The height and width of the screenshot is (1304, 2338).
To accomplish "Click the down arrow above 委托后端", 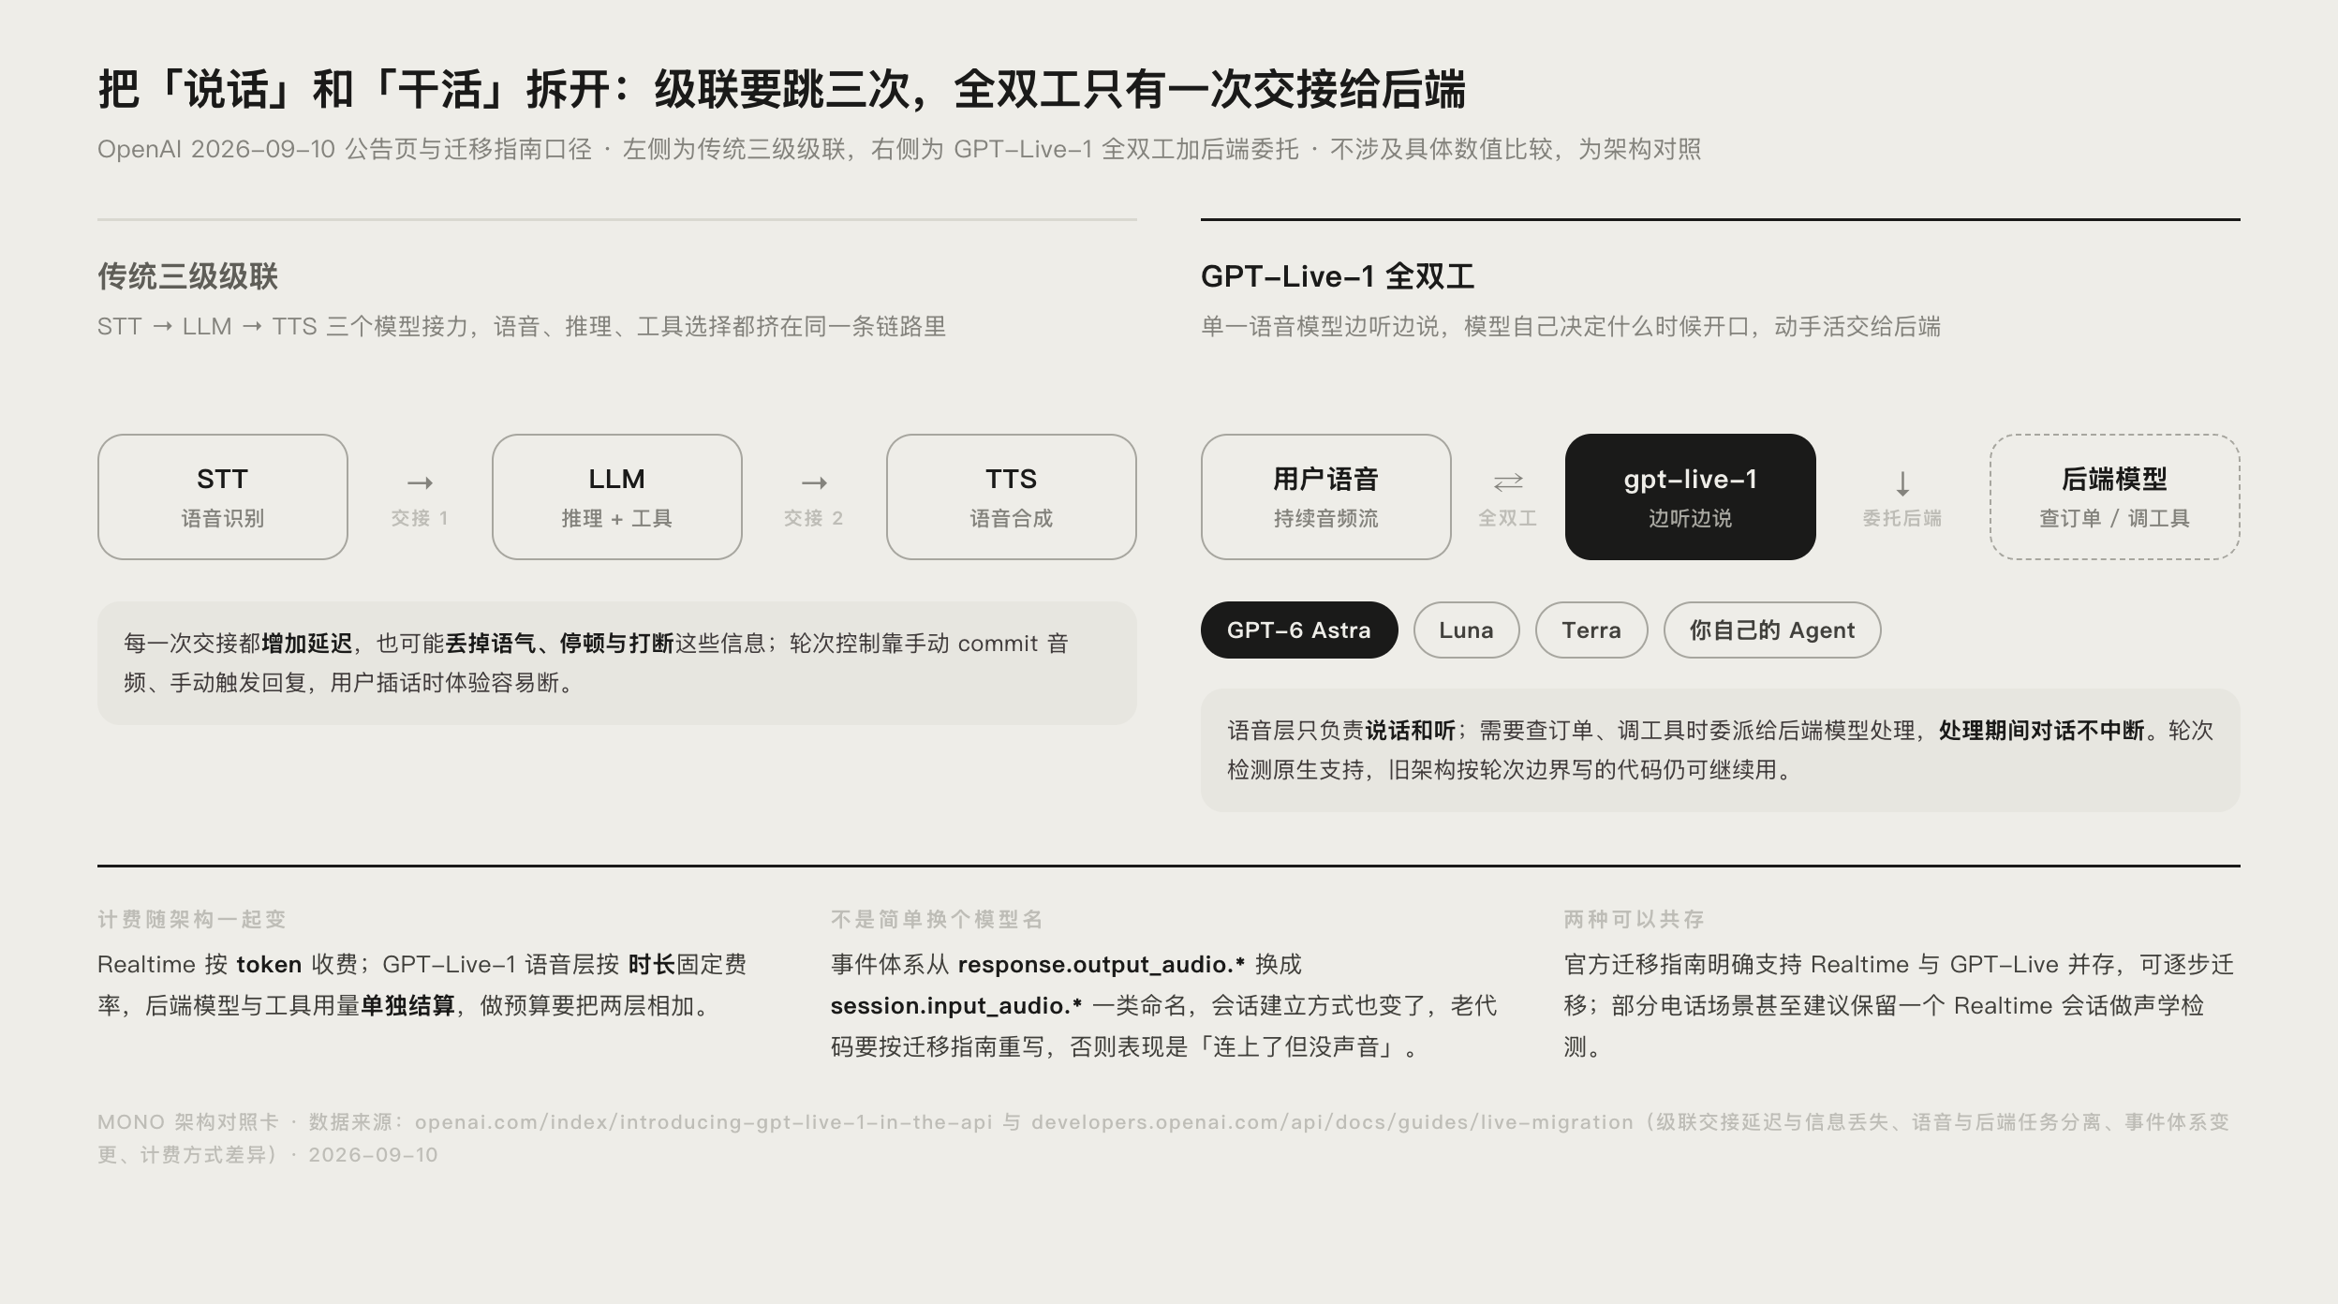I will pos(1902,483).
